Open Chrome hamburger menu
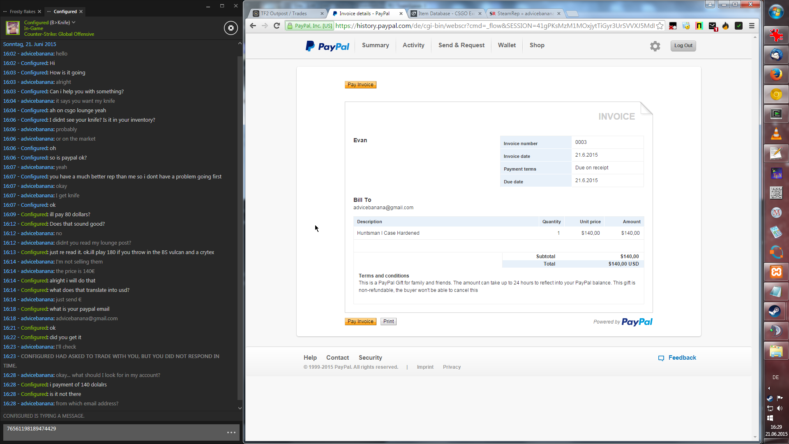 point(752,26)
